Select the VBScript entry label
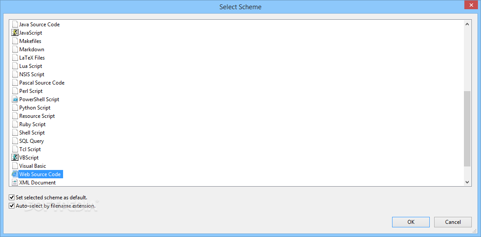The height and width of the screenshot is (237, 481). pyautogui.click(x=29, y=157)
